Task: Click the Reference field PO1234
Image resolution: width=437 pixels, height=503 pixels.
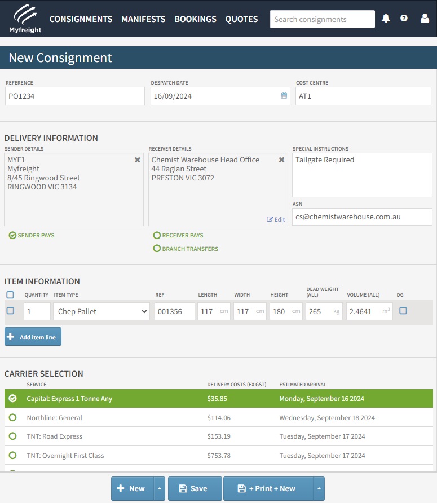Action: click(75, 96)
